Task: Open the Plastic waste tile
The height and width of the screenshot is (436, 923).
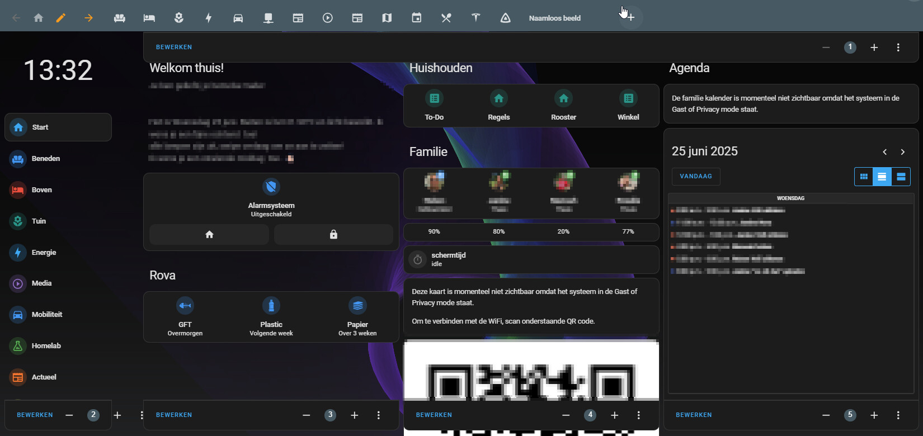Action: pyautogui.click(x=271, y=317)
